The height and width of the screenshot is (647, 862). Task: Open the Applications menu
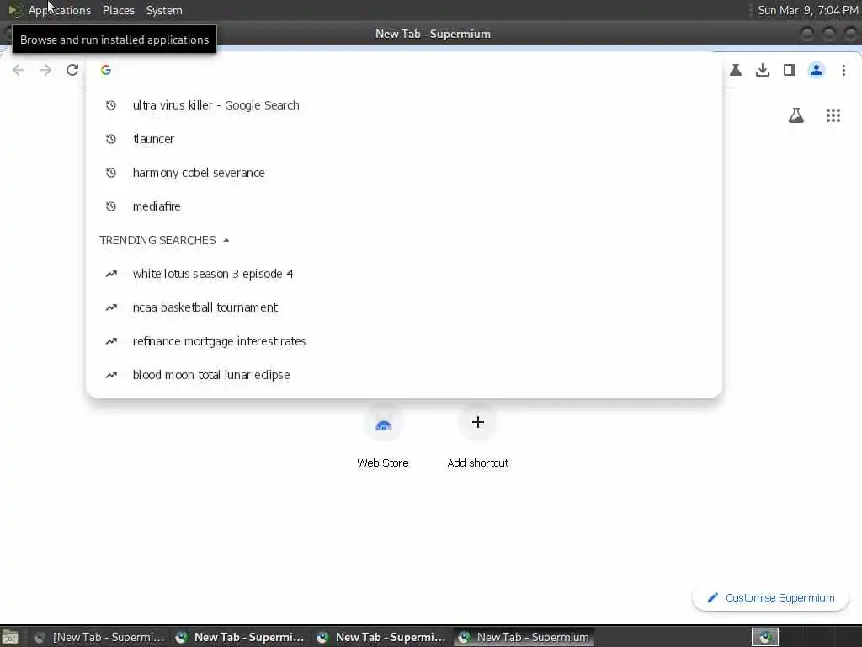click(60, 10)
